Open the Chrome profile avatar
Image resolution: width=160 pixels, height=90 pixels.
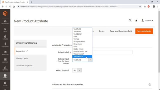pyautogui.click(x=154, y=6)
